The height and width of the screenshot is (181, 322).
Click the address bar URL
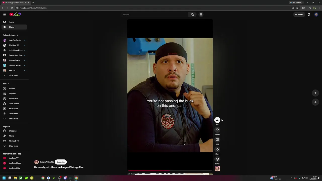coord(33,8)
